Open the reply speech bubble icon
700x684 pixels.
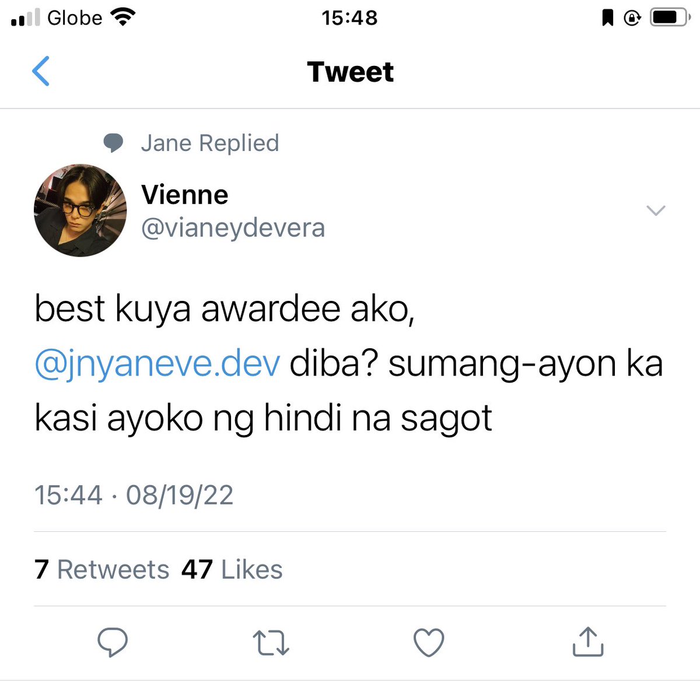pyautogui.click(x=113, y=642)
